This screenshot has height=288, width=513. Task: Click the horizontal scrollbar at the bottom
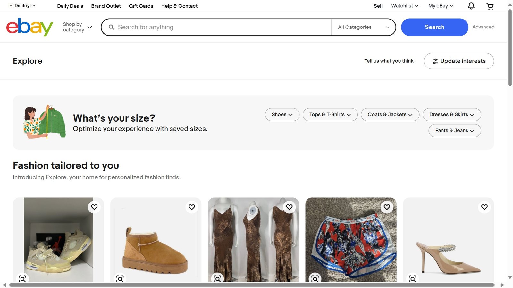pos(252,285)
